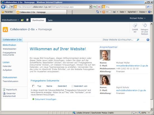
Task: Click the mmueller@collaboration-2-go.de email link
Action: pyautogui.click(x=132, y=66)
